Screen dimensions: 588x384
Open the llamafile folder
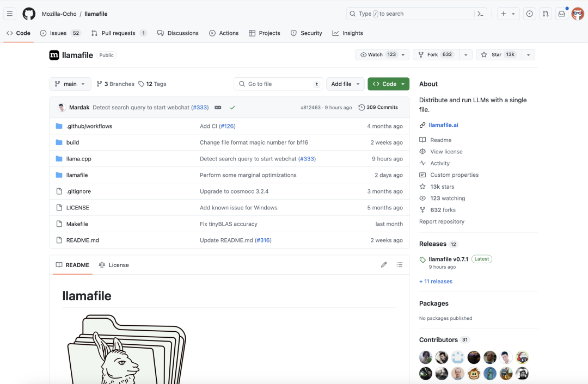(x=77, y=175)
